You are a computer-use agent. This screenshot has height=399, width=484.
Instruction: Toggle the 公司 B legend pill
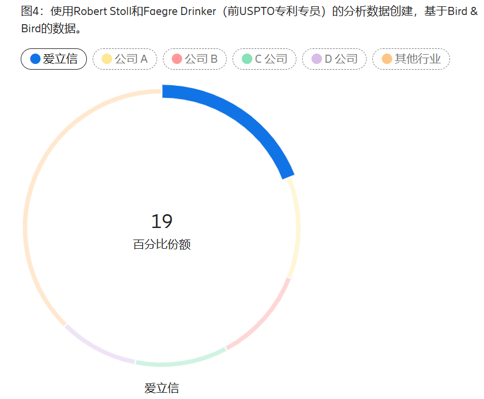click(x=195, y=59)
